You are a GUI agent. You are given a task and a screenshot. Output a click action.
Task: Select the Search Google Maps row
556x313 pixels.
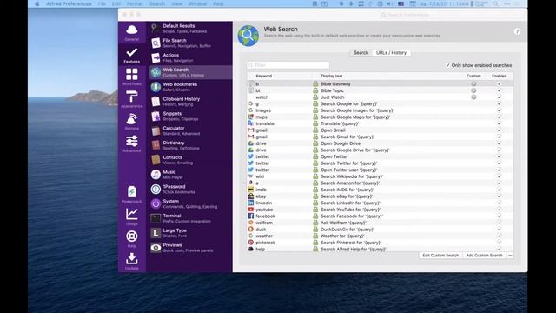380,117
